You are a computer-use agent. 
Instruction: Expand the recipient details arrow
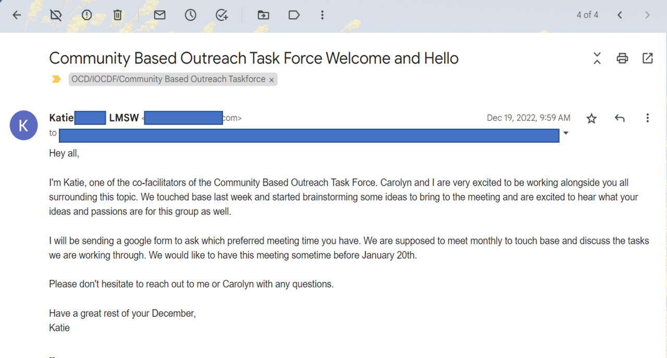[x=565, y=133]
